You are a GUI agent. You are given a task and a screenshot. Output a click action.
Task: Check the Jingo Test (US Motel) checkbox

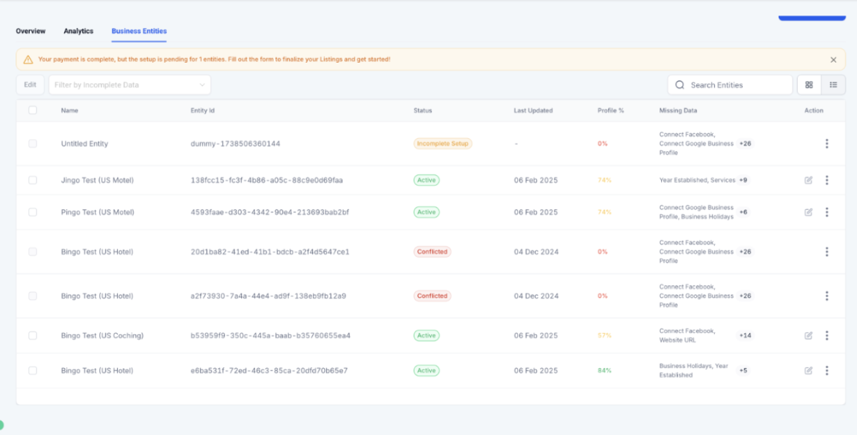tap(32, 180)
